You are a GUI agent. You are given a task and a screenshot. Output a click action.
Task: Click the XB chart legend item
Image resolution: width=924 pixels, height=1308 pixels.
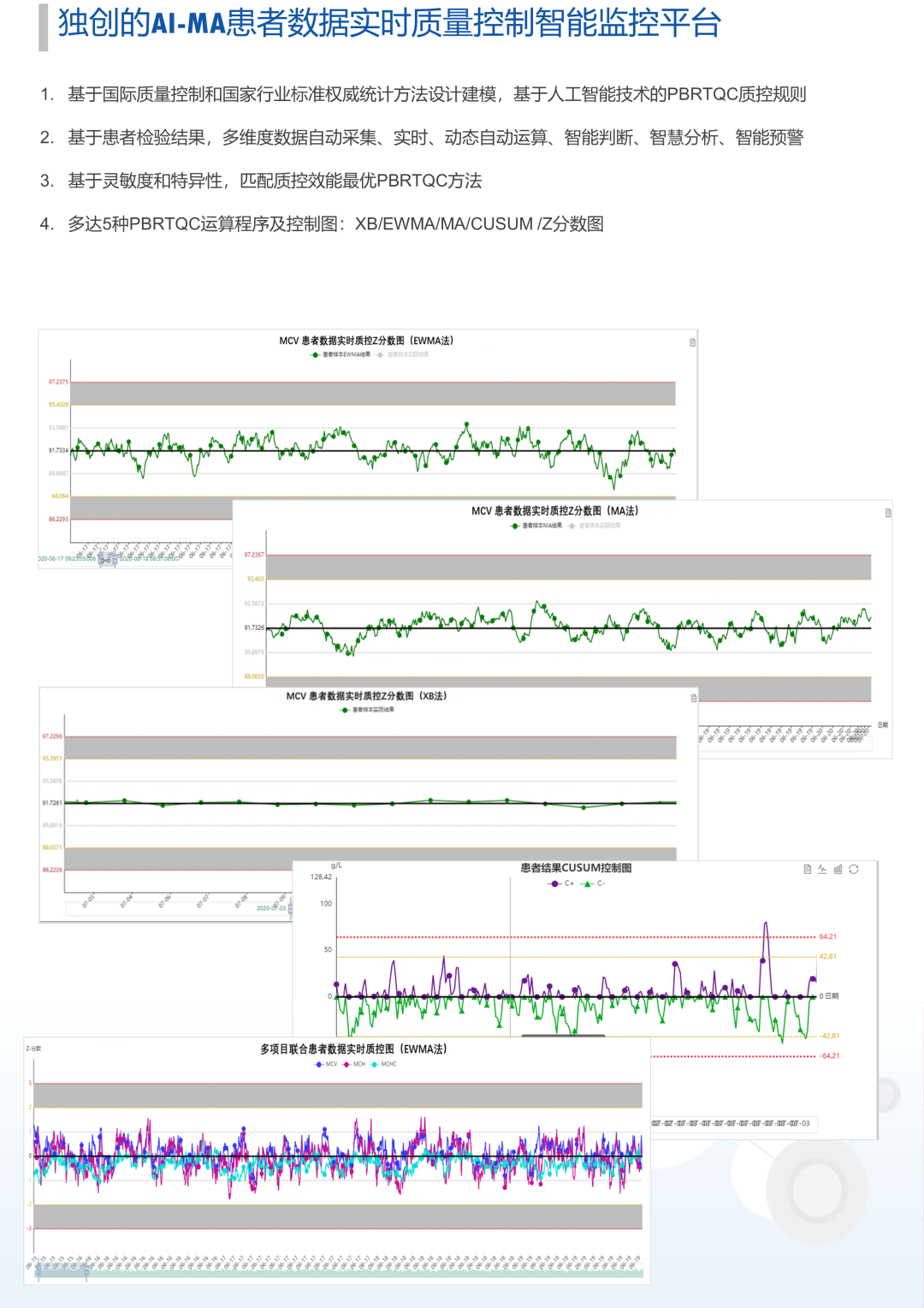pos(368,710)
